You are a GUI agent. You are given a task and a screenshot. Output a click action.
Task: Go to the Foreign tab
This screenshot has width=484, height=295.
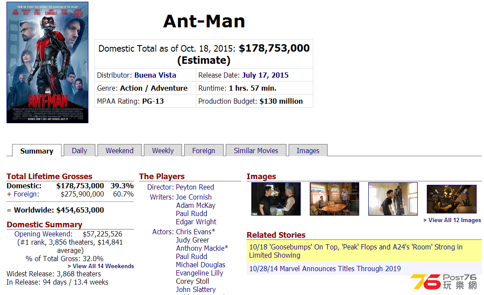pyautogui.click(x=204, y=151)
